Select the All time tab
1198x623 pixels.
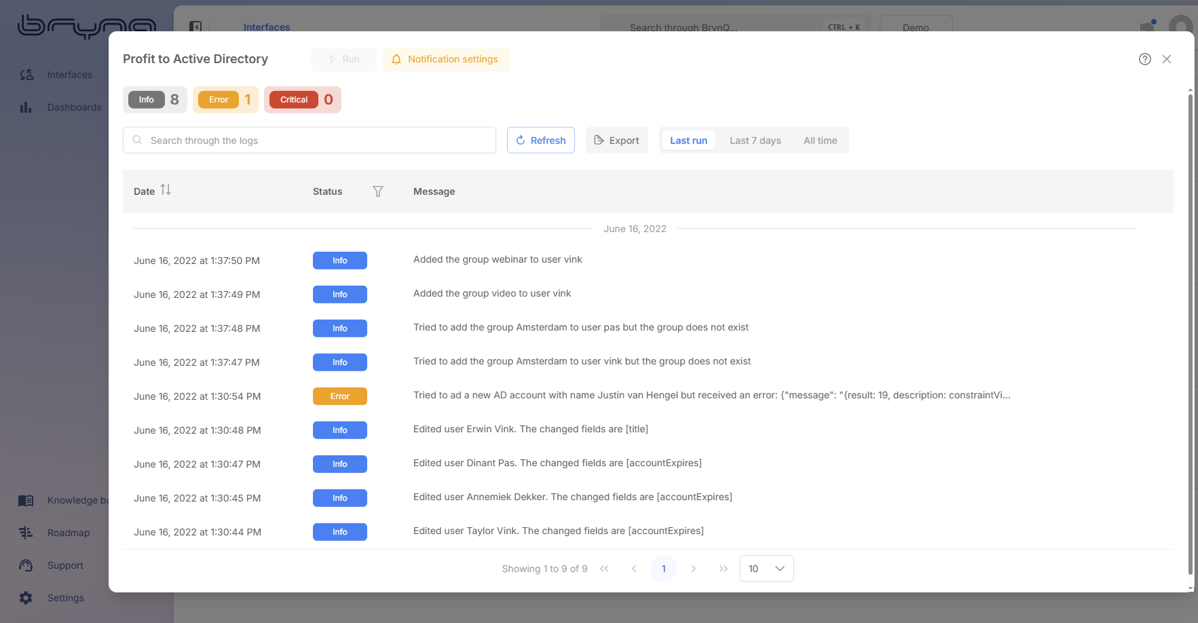[x=820, y=140]
